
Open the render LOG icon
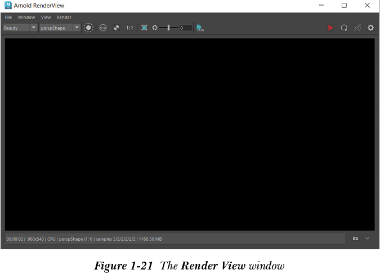click(200, 28)
